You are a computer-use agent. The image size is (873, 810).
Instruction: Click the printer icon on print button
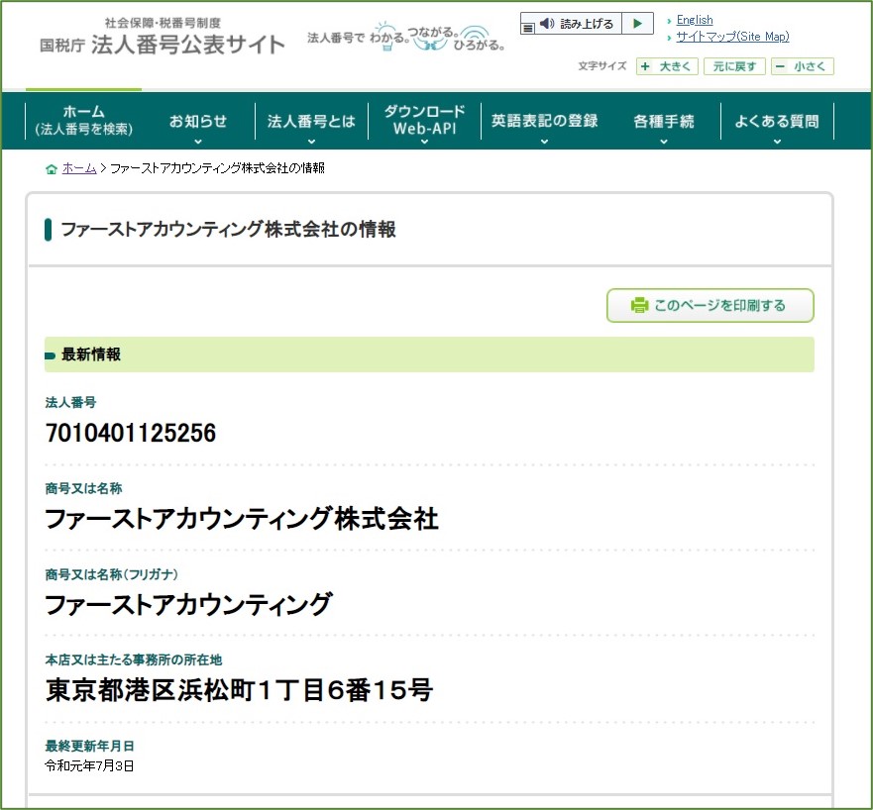[639, 305]
